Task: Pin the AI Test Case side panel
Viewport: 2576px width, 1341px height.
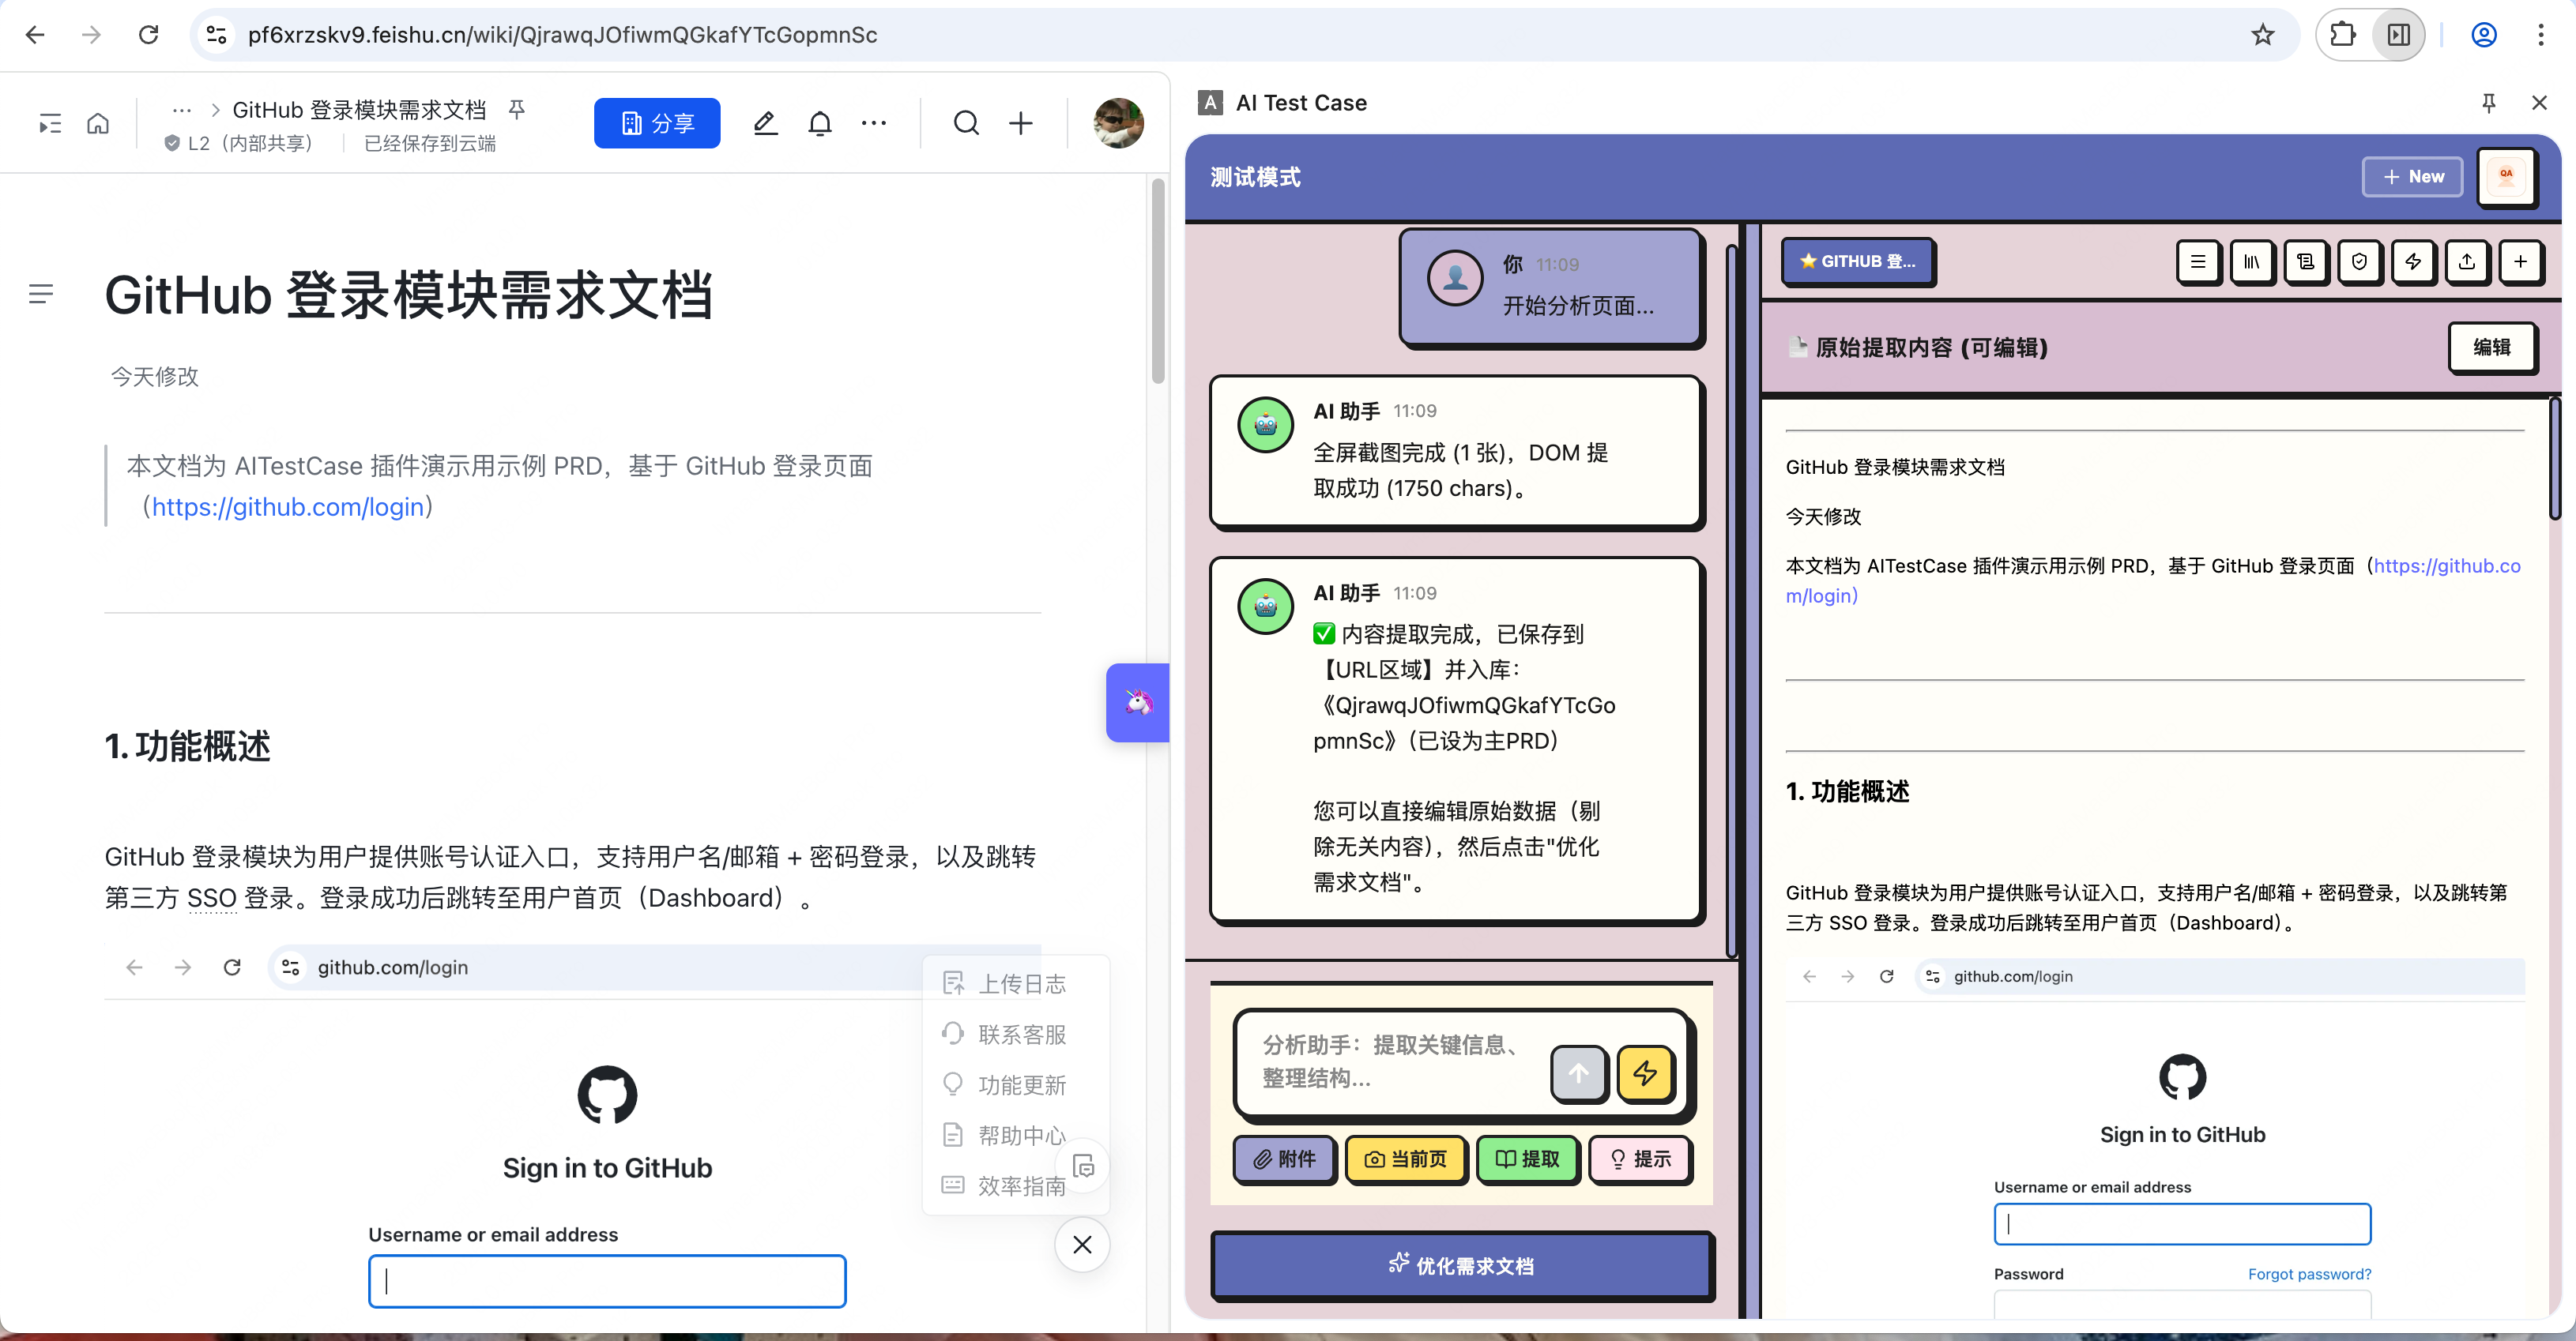Action: coord(2489,103)
